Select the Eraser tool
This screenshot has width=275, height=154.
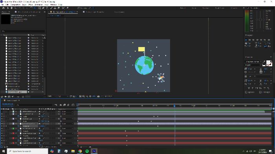59,8
